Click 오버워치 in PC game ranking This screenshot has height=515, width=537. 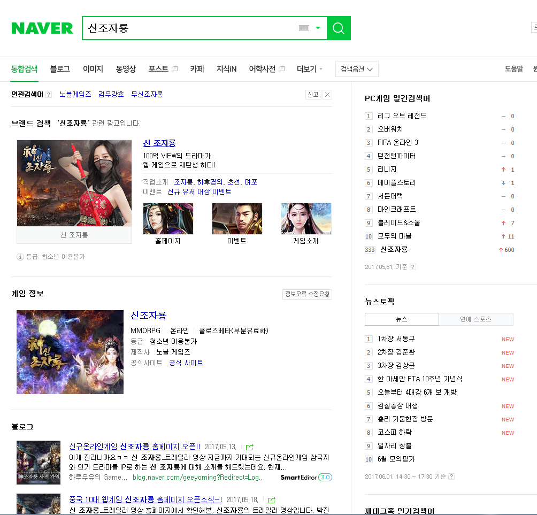(390, 129)
